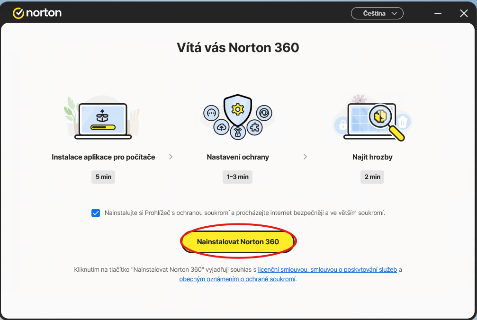The width and height of the screenshot is (477, 320).
Task: Open the Čeština language dropdown
Action: click(x=377, y=13)
